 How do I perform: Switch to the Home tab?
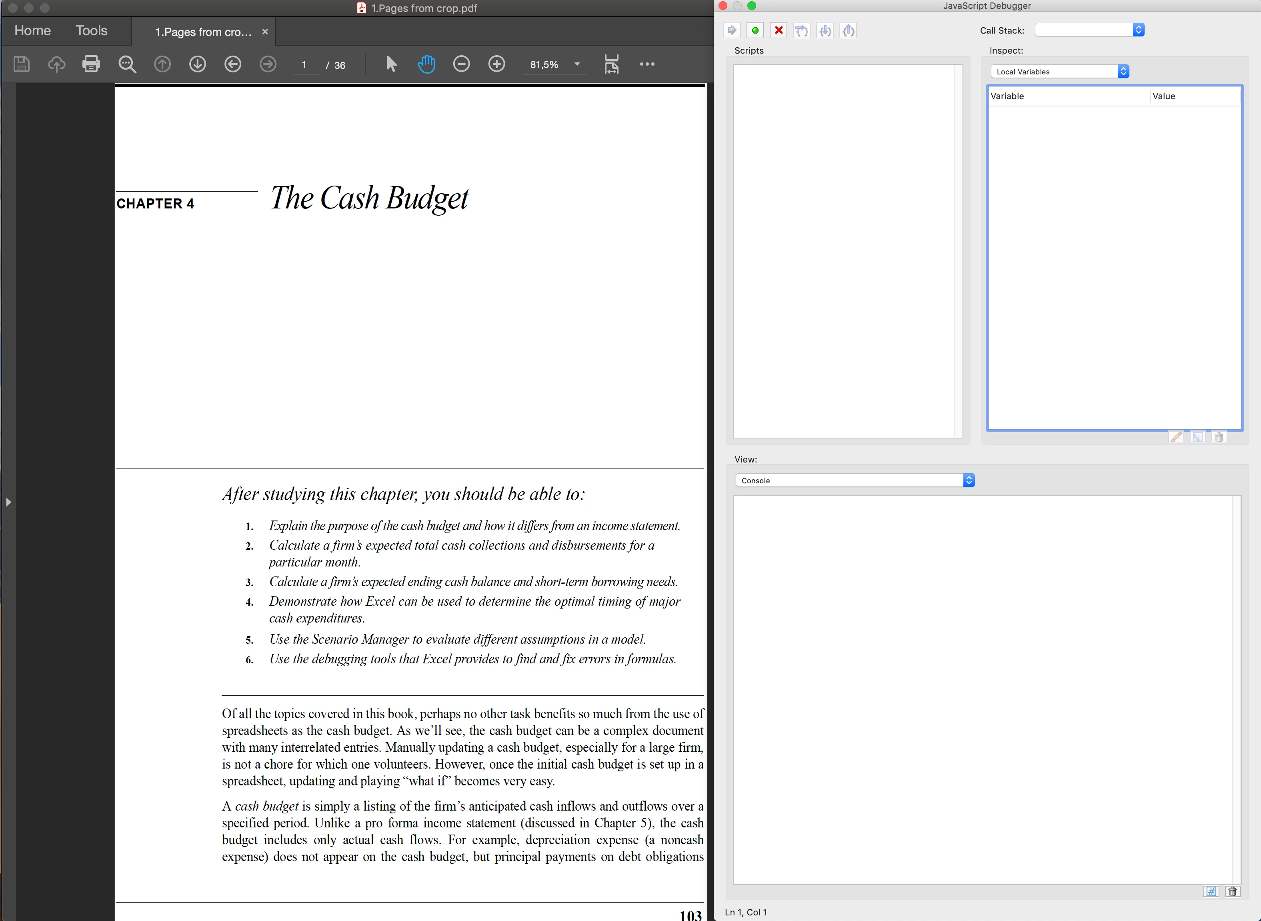(32, 31)
